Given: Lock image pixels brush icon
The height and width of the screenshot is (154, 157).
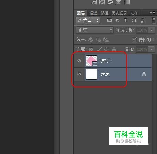Looking at the screenshot, I should click(x=99, y=49).
